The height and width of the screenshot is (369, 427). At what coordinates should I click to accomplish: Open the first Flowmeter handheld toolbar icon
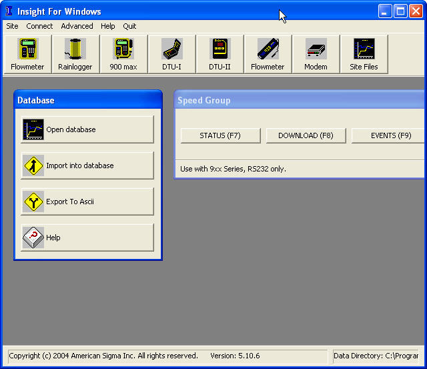click(27, 54)
